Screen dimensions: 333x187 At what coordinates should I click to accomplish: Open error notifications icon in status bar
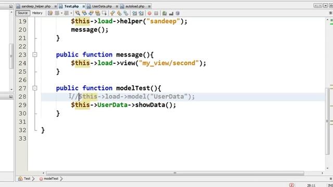[291, 185]
